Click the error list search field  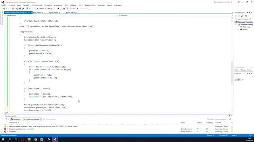pos(218,119)
